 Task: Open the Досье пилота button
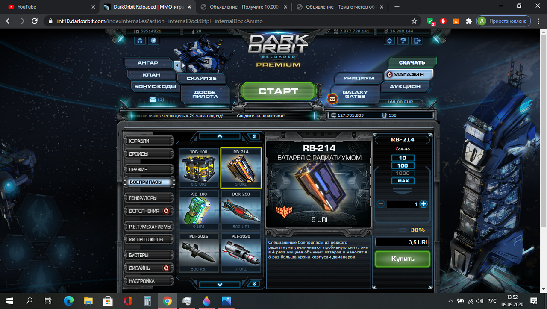[205, 94]
